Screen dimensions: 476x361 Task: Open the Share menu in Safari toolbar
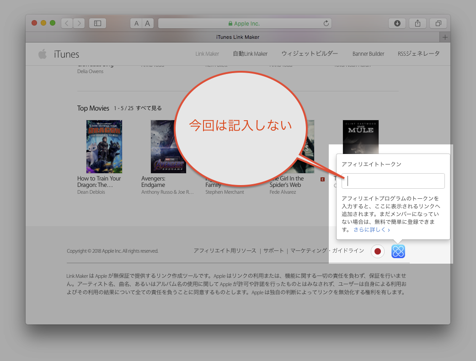tap(417, 23)
